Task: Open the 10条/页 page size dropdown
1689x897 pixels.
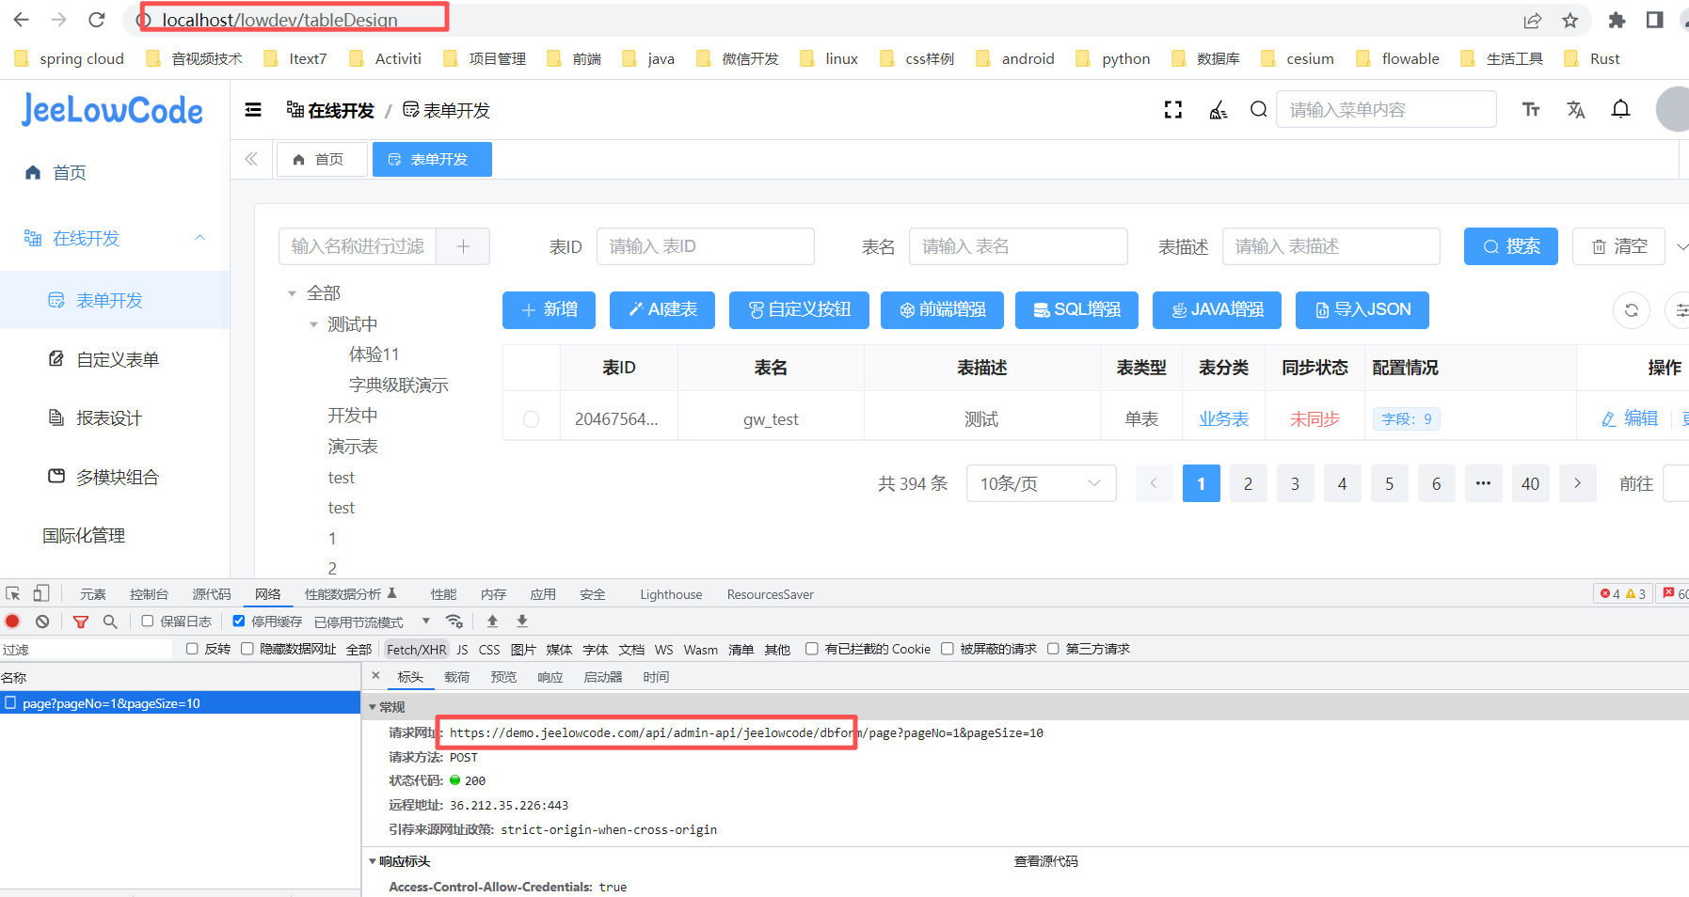Action: click(1041, 483)
